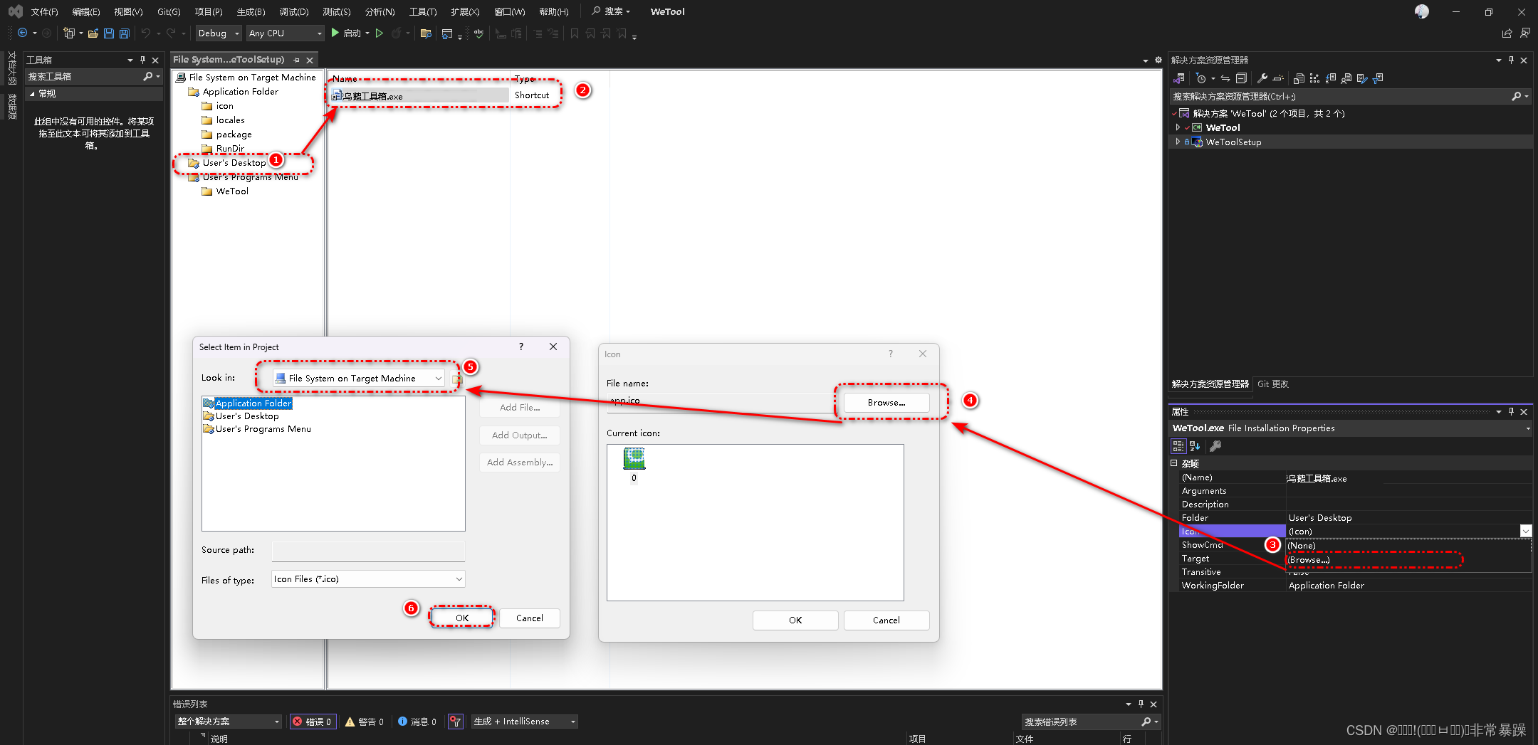Screen dimensions: 1538x745
Task: Click the Save icon in the toolbar
Action: (109, 33)
